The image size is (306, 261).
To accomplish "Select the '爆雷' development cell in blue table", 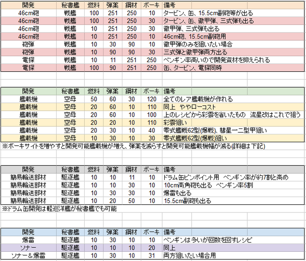I will [x=29, y=240].
